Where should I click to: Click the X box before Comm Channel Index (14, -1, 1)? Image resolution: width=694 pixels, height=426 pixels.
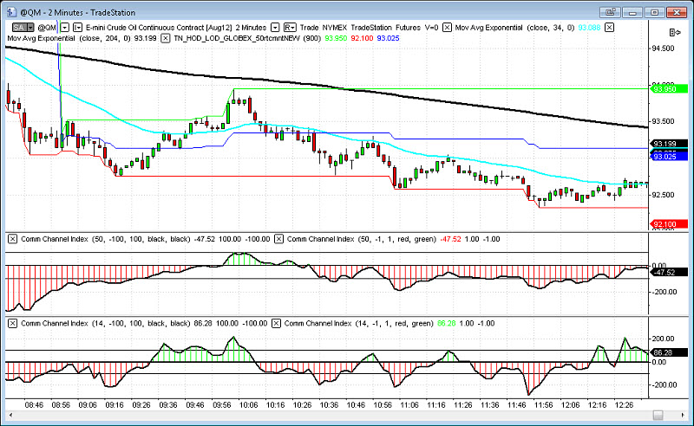[x=276, y=324]
